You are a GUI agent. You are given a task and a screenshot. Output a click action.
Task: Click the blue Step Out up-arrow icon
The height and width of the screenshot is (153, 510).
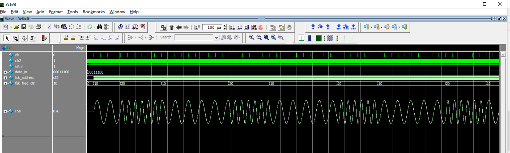pos(328,27)
